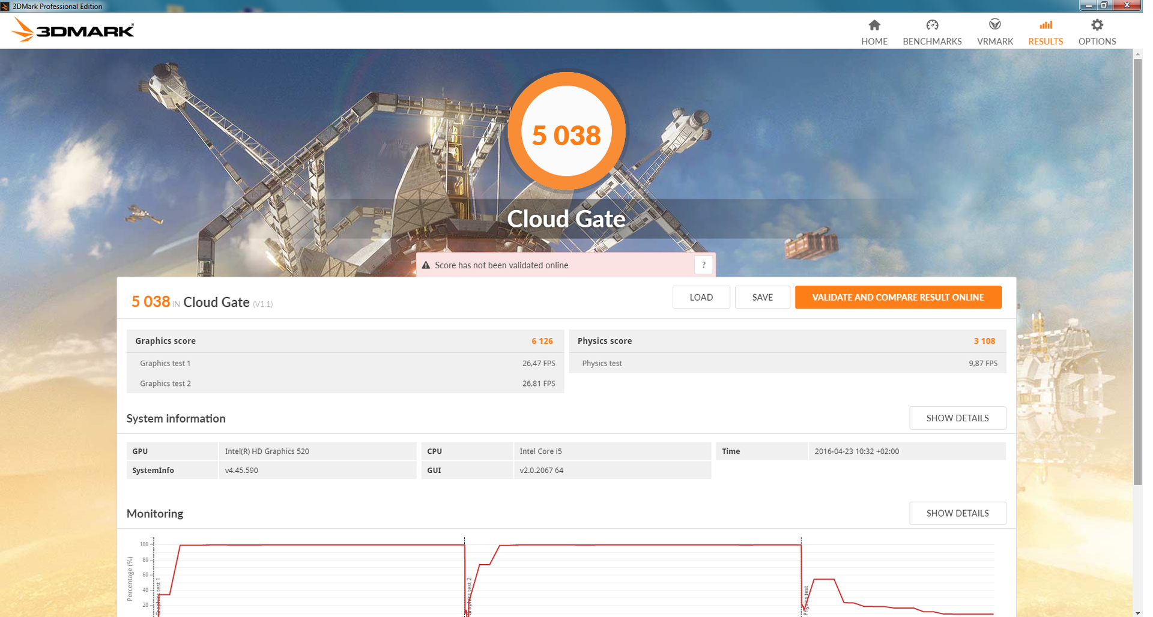Click the warning triangle icon

pos(426,265)
